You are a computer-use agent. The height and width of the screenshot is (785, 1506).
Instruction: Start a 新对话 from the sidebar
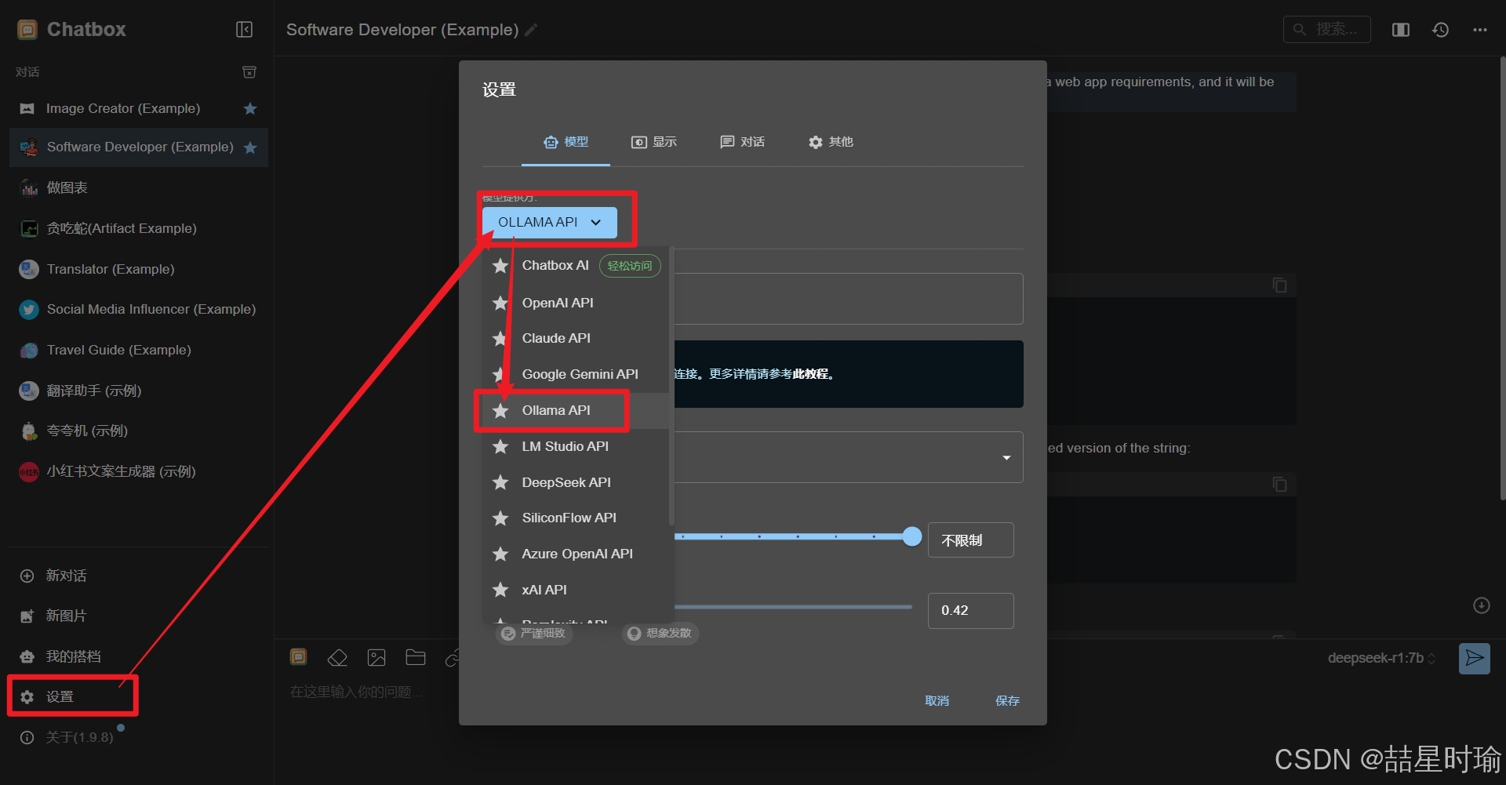[138, 576]
